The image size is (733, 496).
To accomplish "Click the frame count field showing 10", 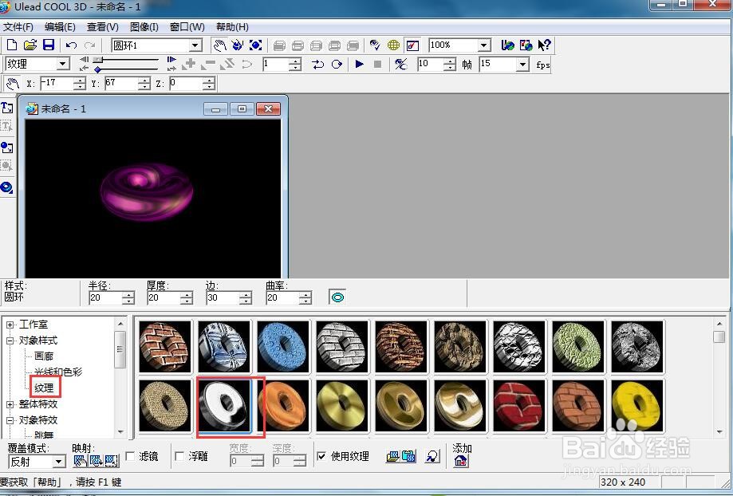I will 430,64.
